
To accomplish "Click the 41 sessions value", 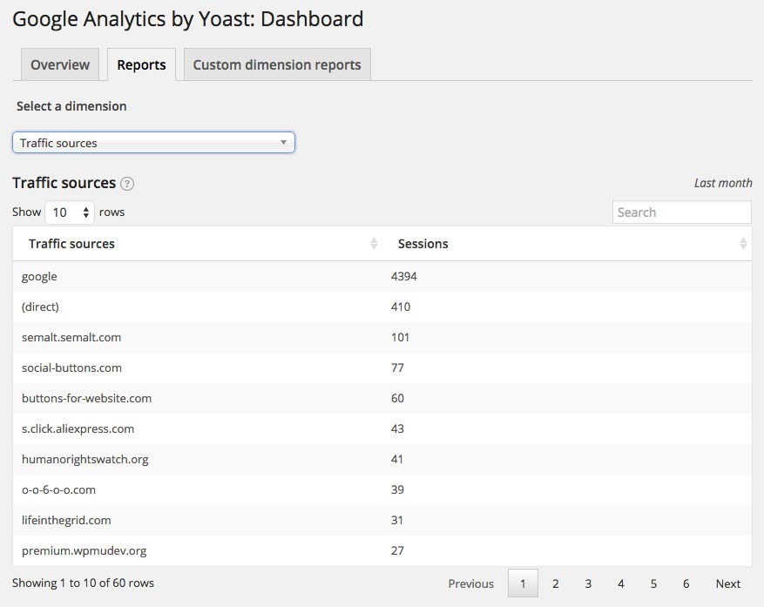I will pyautogui.click(x=397, y=460).
